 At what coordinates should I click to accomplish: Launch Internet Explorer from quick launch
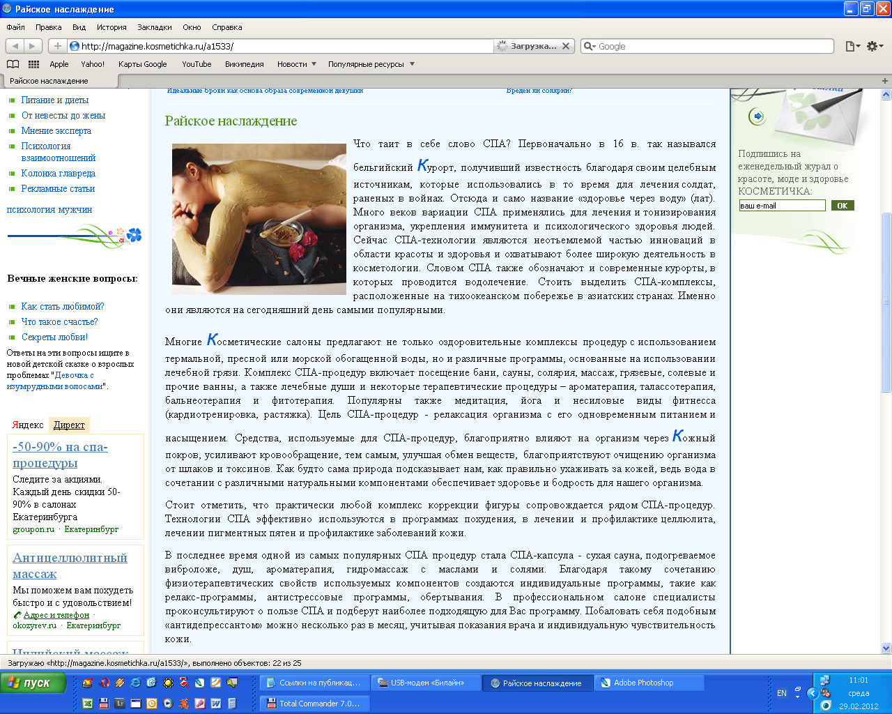pyautogui.click(x=135, y=683)
